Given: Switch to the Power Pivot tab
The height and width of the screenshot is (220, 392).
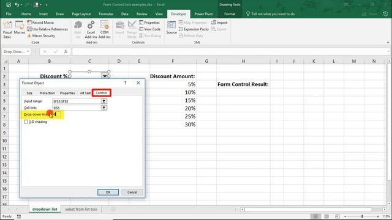Looking at the screenshot, I should coord(203,14).
